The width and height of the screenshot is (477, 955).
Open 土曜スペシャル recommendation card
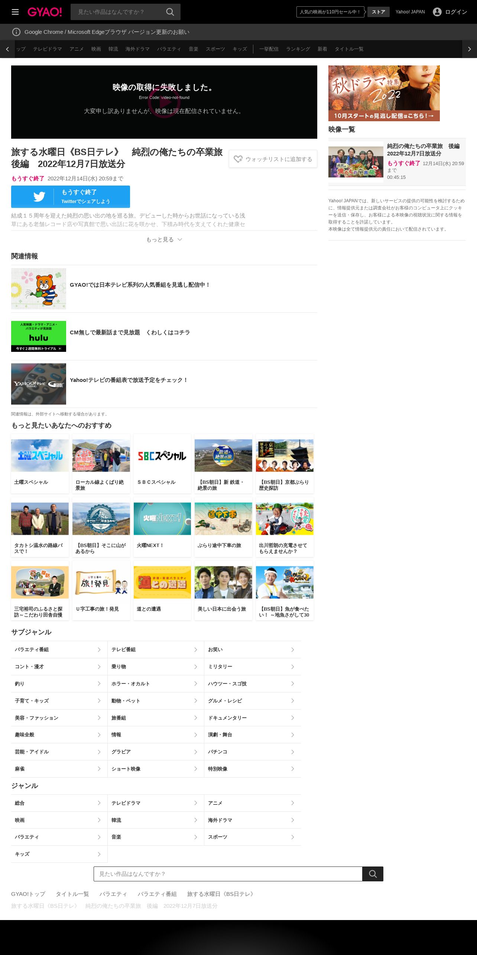40,464
